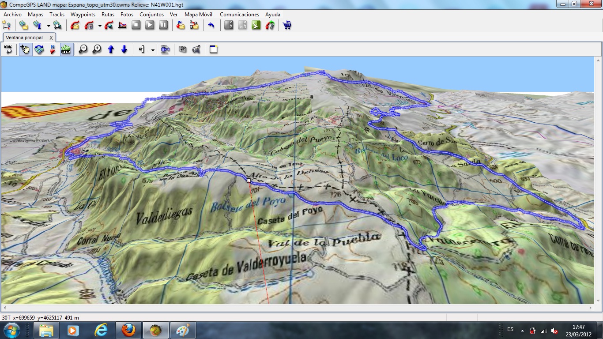Click the helicopter flight simulator icon
Screen dimensions: 603x339
click(165, 49)
